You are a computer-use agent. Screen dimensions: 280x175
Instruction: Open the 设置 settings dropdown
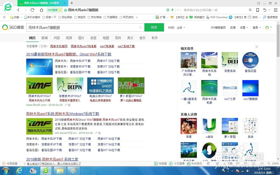[243, 27]
